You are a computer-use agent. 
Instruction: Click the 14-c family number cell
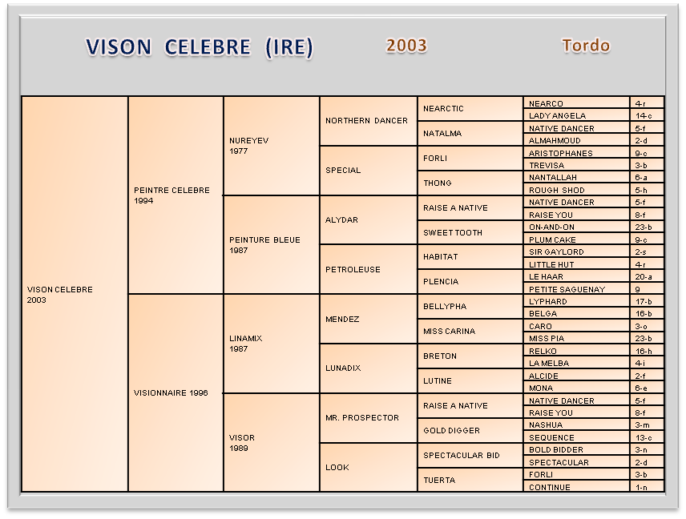point(646,115)
